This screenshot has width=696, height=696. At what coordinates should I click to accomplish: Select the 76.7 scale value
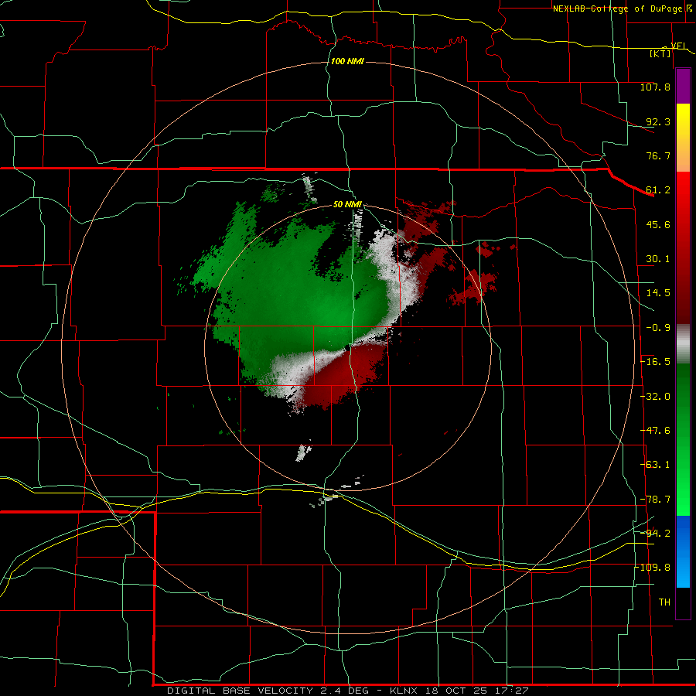coord(658,155)
